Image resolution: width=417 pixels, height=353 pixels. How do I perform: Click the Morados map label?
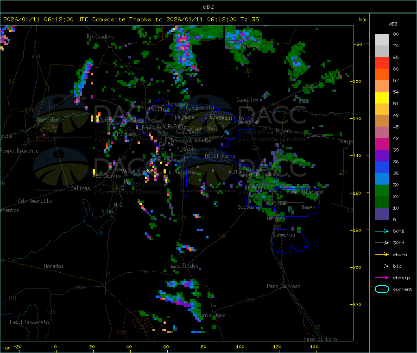point(54,266)
